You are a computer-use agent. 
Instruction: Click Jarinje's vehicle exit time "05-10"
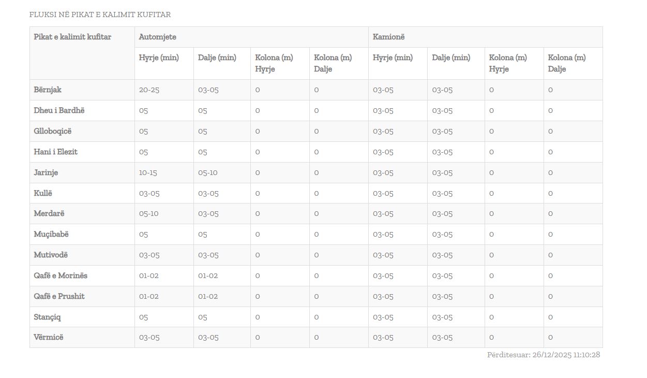[207, 173]
